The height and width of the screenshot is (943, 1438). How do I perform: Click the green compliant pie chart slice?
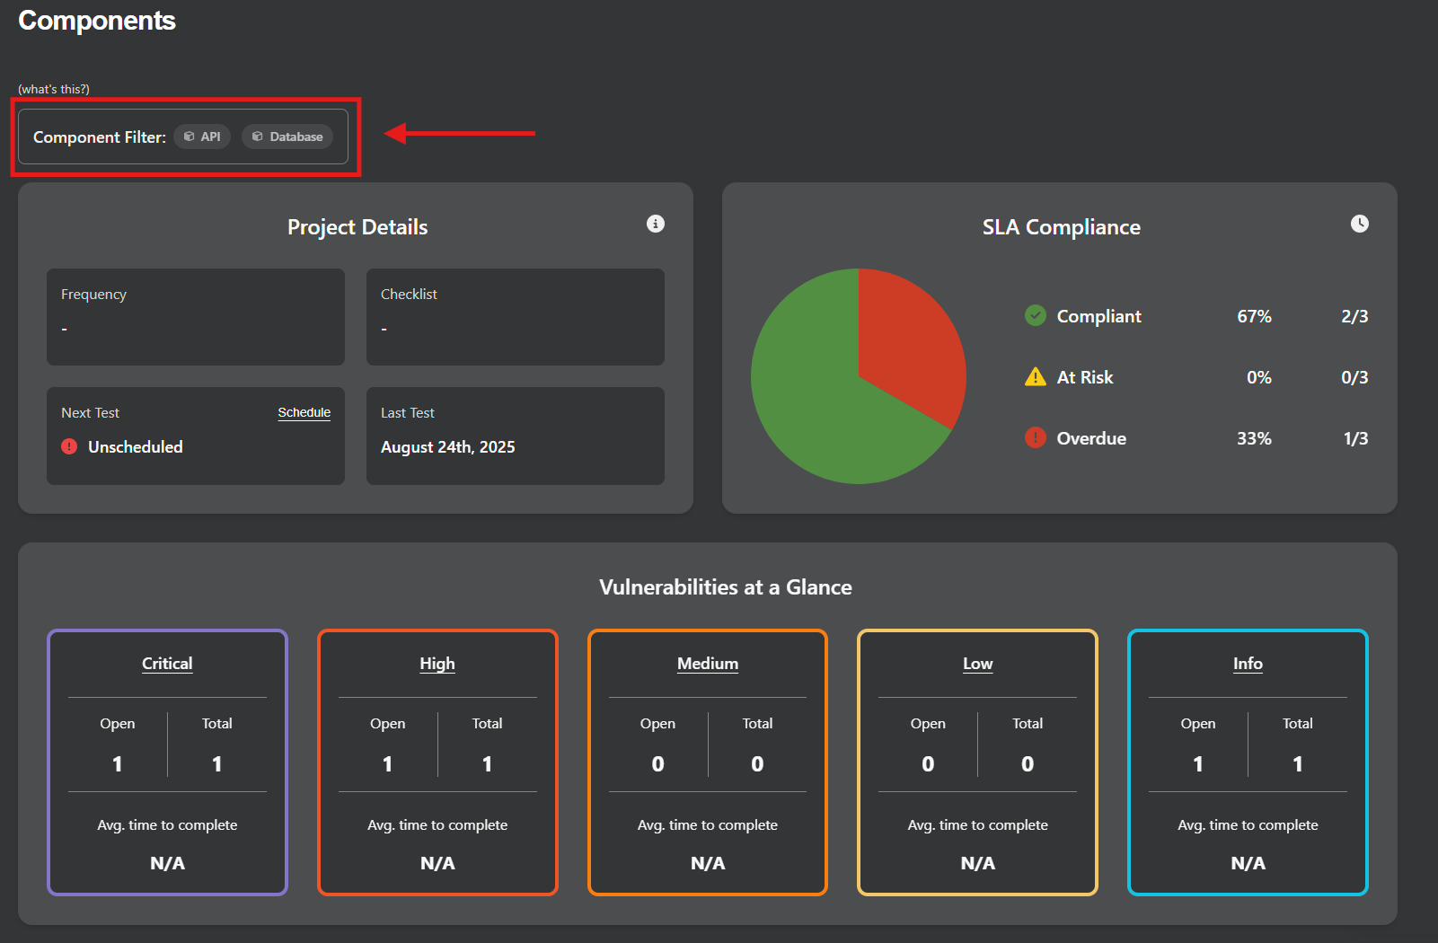coord(817,404)
